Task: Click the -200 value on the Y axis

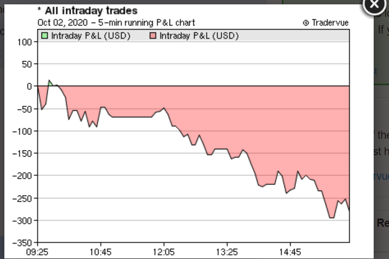Action: point(21,176)
